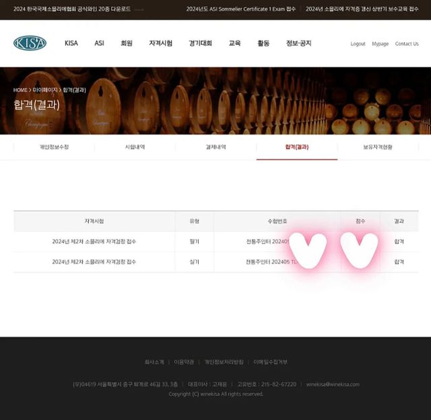Open the Contact Us link
Viewport: 431px width, 420px height.
coord(407,44)
